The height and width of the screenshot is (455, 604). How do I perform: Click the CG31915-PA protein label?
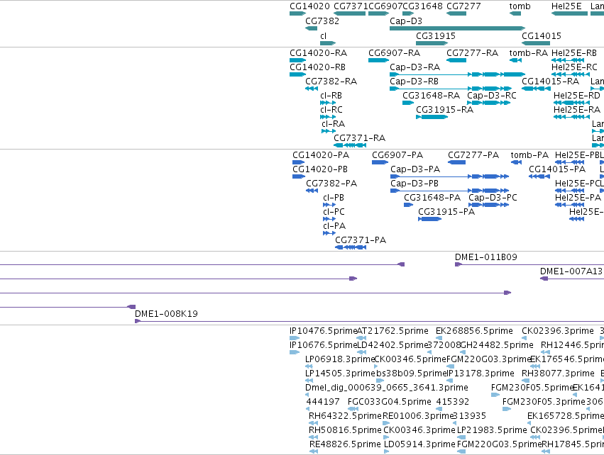(x=446, y=211)
